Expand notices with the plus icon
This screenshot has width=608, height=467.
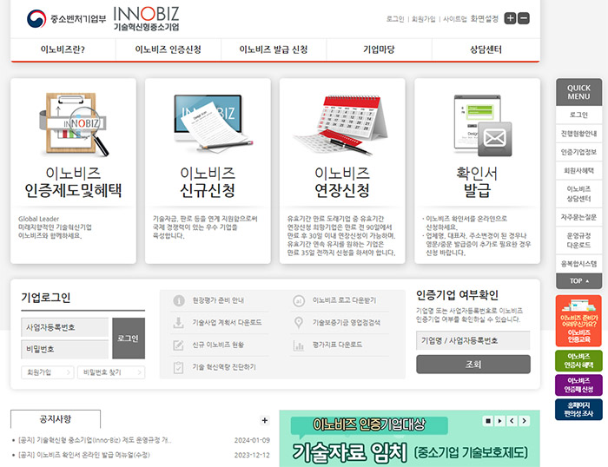264,420
